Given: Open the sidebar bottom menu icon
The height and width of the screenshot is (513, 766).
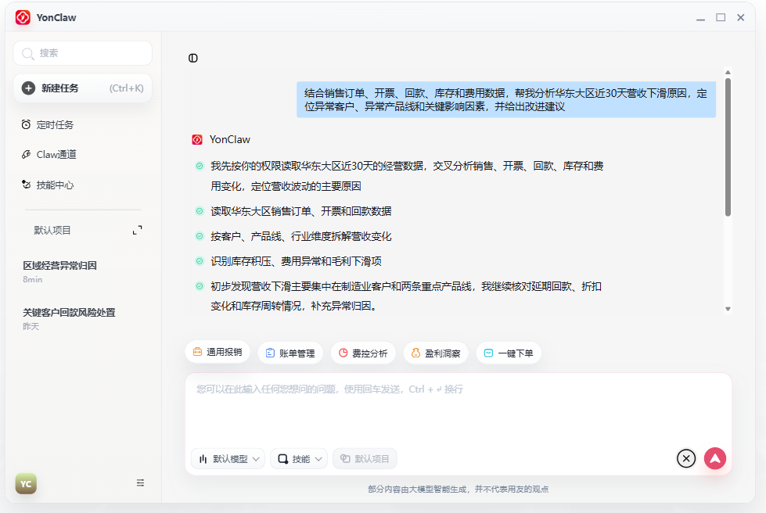Looking at the screenshot, I should [x=140, y=483].
